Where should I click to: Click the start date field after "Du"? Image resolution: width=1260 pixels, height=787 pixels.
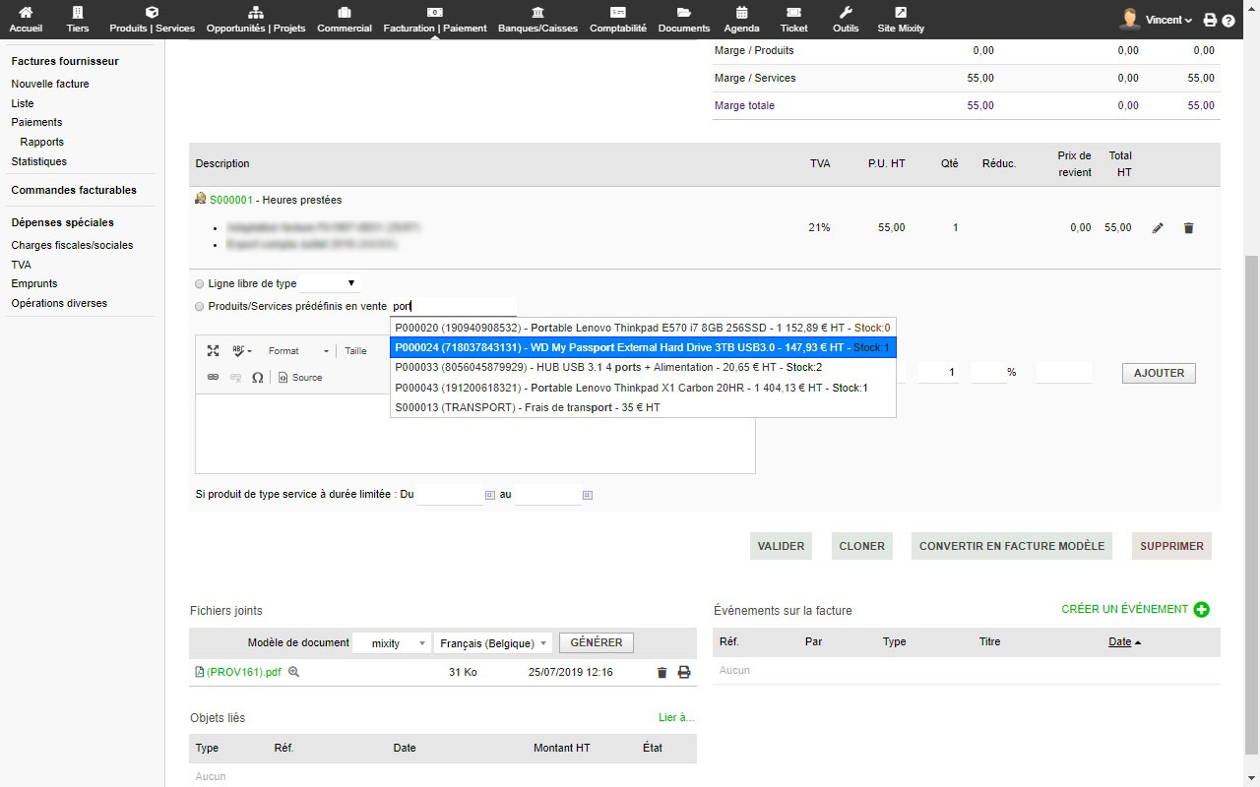(449, 495)
